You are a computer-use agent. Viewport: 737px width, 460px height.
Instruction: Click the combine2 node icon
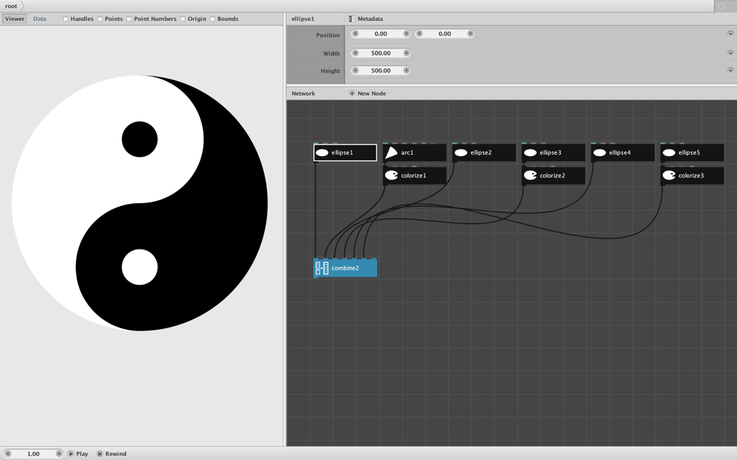[x=322, y=268]
